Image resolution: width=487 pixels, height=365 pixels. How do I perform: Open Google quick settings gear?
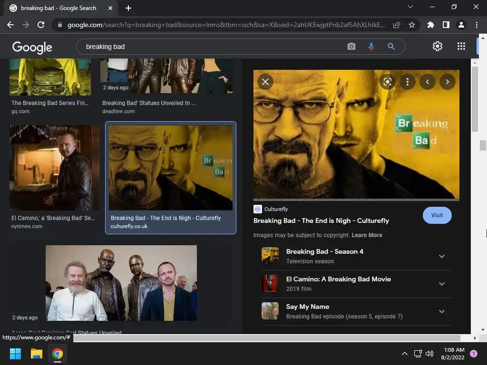[438, 46]
